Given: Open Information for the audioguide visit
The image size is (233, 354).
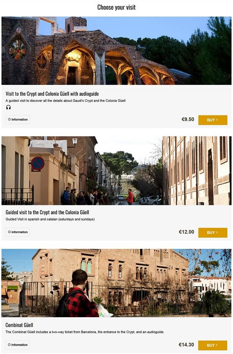Looking at the screenshot, I should coord(18,120).
